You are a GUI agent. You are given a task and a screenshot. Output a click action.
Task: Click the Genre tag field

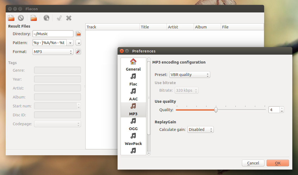pyautogui.click(x=57, y=70)
